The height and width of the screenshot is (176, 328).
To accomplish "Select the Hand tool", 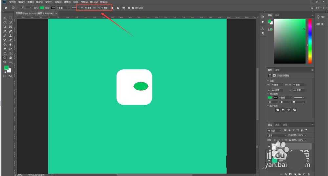I will coord(10,58).
